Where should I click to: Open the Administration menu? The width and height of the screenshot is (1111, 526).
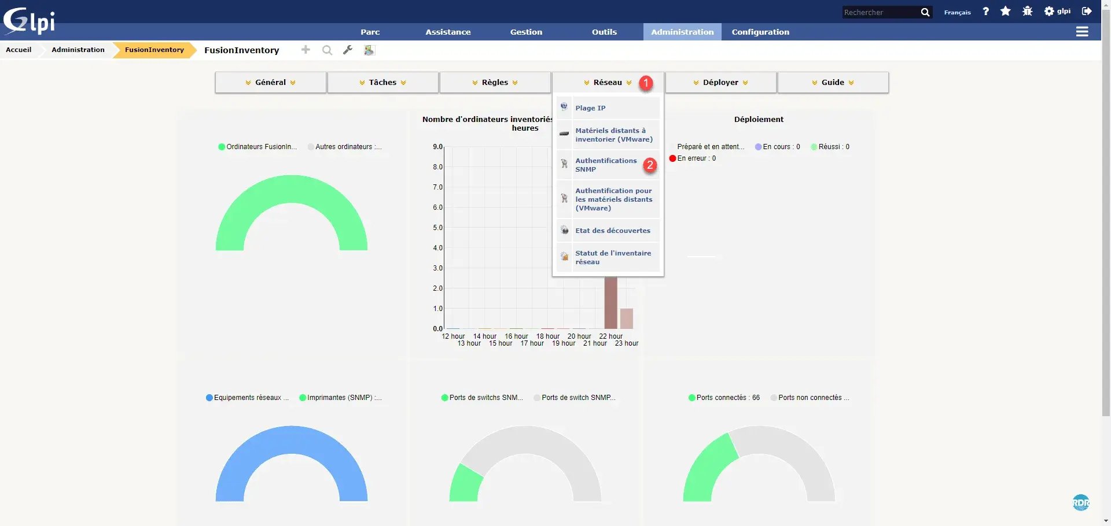[x=682, y=32]
